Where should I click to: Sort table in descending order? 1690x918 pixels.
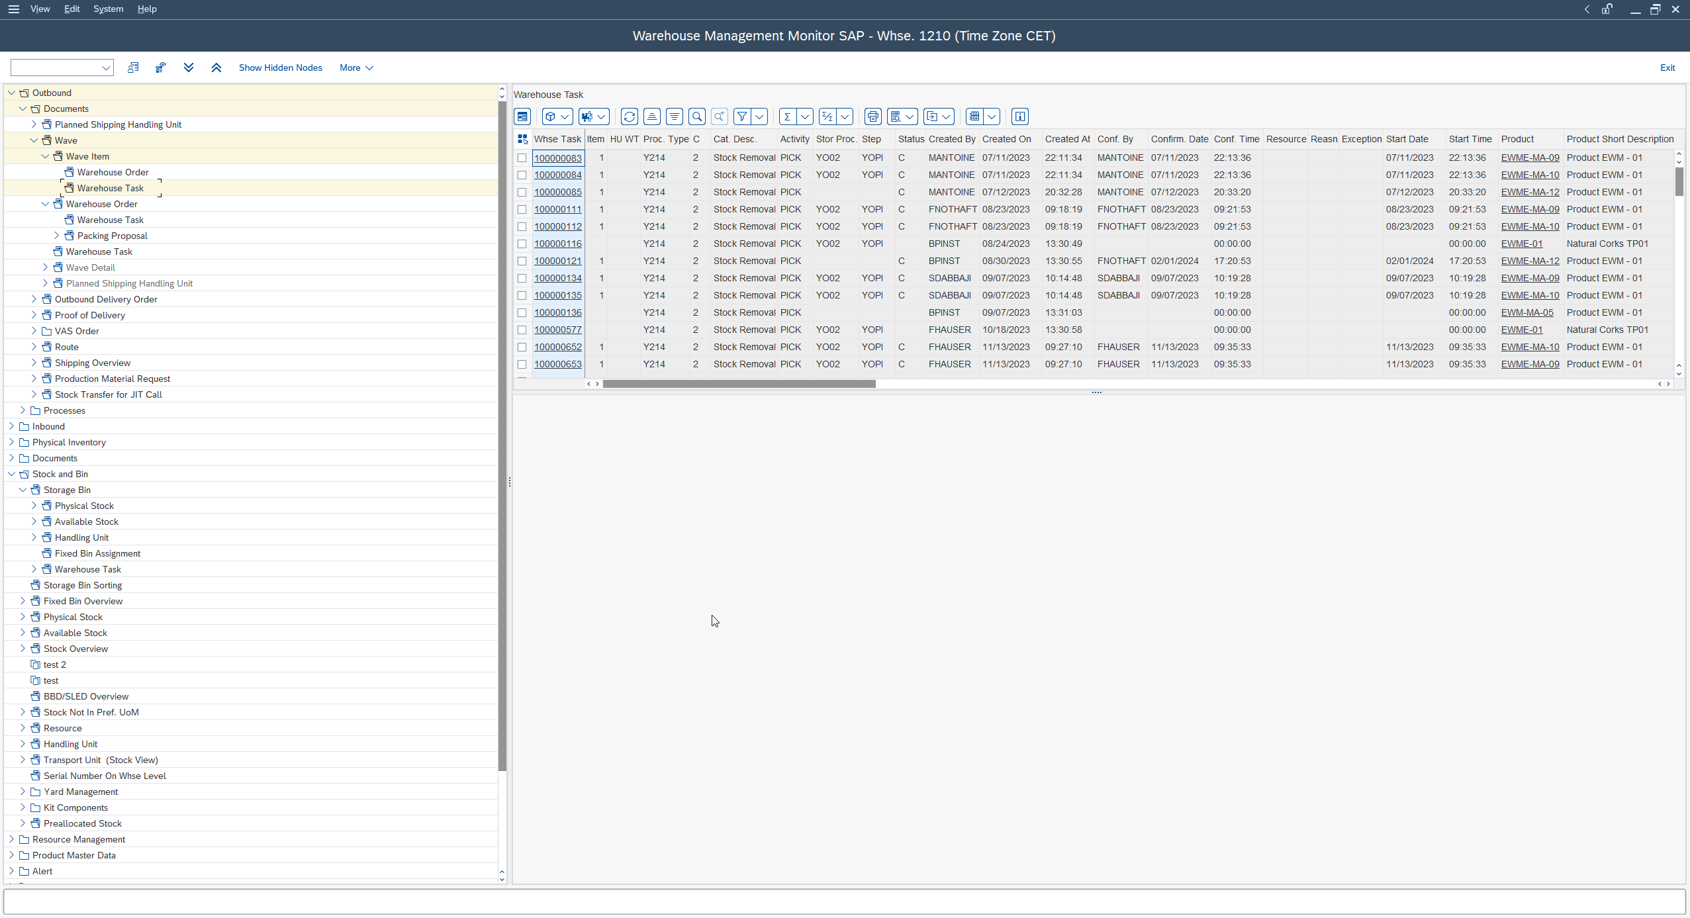pos(674,116)
